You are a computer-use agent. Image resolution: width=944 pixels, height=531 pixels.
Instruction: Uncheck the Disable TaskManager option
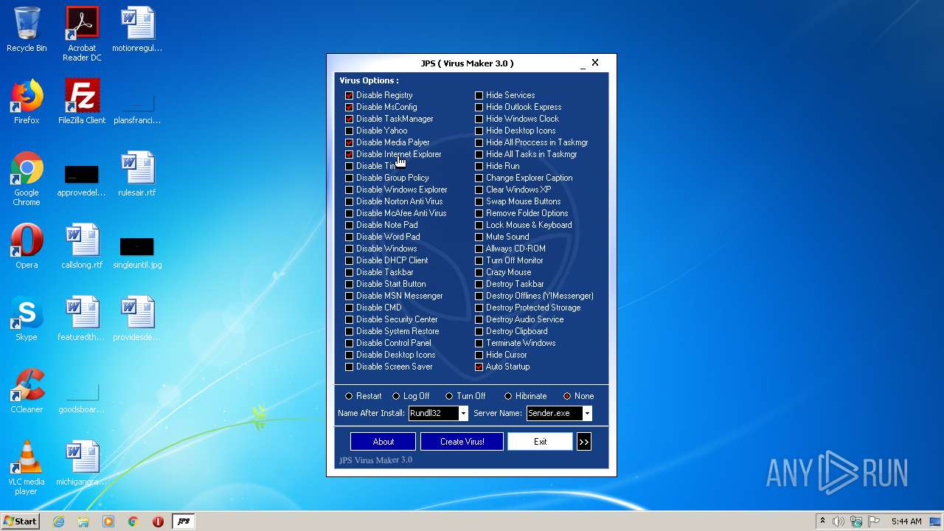[x=350, y=119]
